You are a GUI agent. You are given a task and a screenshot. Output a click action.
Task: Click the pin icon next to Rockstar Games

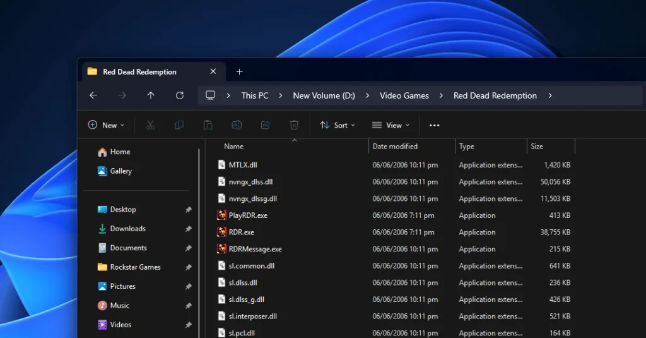(188, 267)
